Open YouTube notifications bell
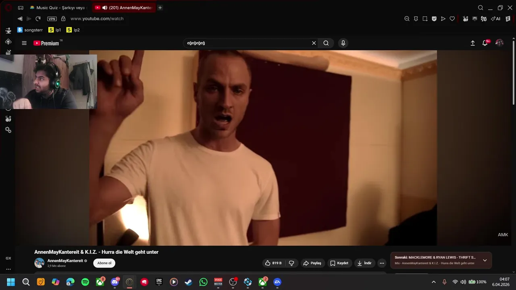 pyautogui.click(x=485, y=43)
